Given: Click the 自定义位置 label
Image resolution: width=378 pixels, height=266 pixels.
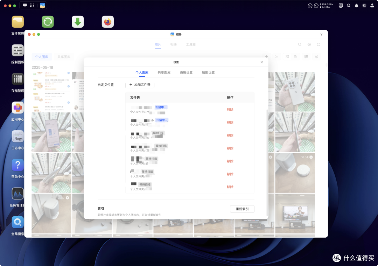Looking at the screenshot, I should pos(106,85).
